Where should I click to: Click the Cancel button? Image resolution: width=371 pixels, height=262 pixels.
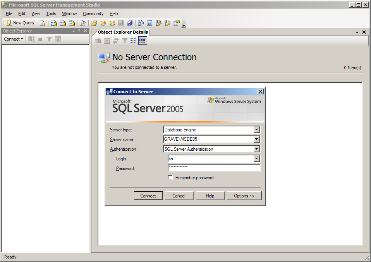179,196
